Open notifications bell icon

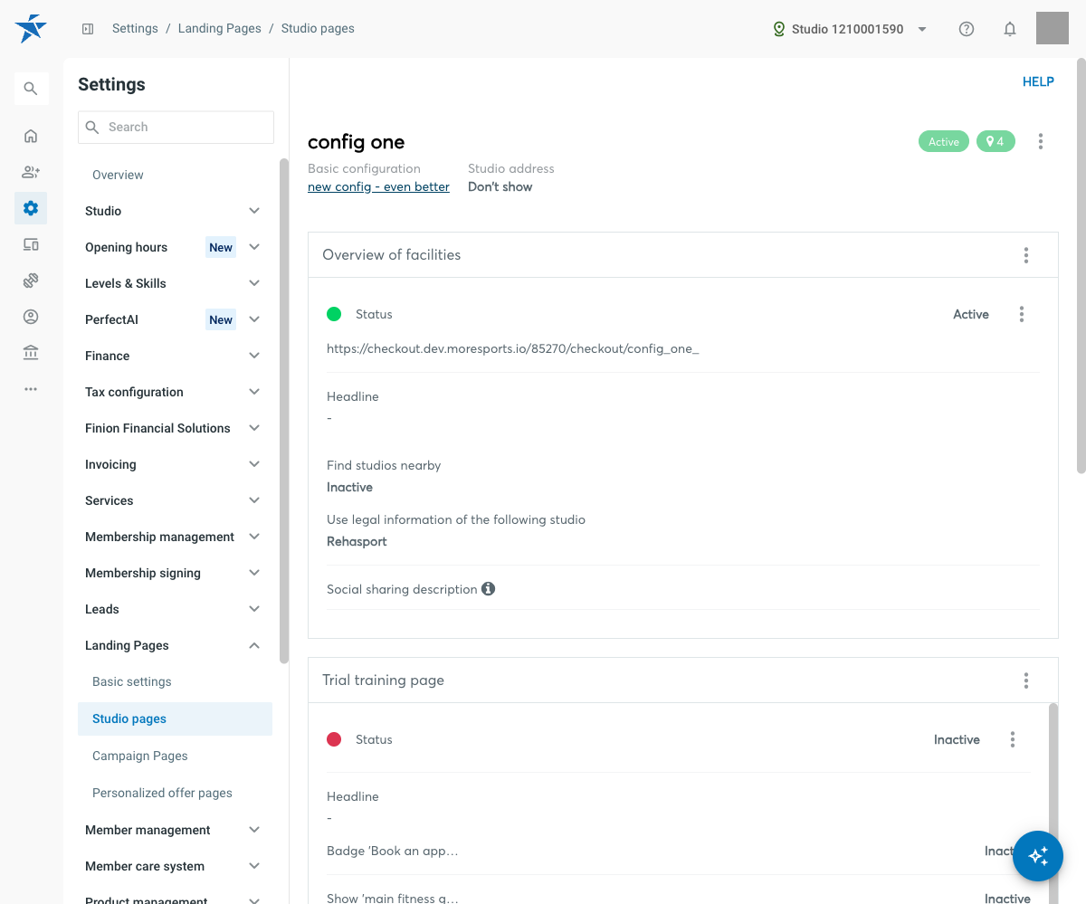[x=1010, y=29]
